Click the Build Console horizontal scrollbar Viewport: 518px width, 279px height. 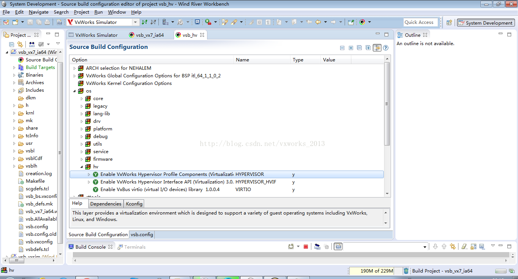tap(290, 260)
